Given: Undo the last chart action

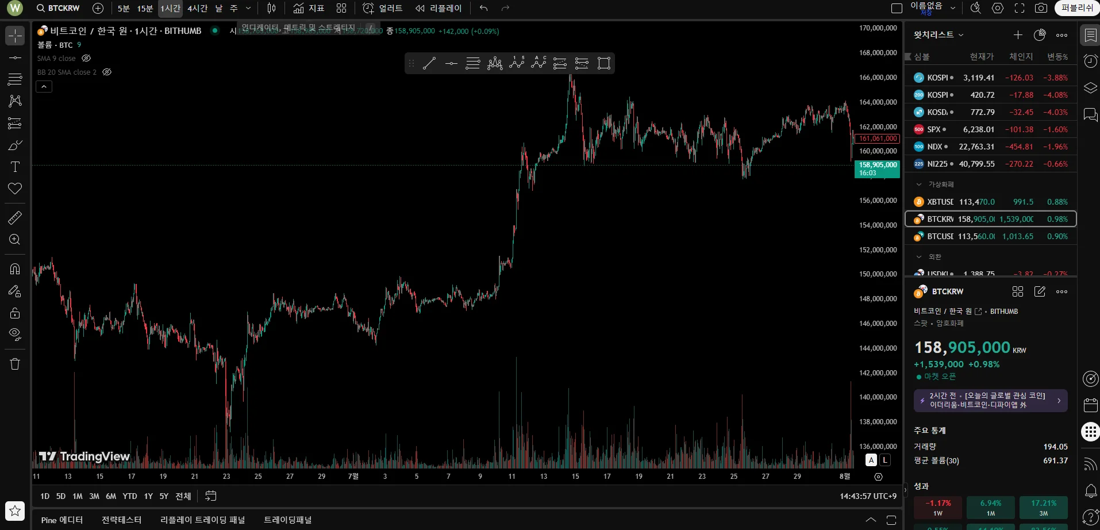Looking at the screenshot, I should click(x=484, y=8).
